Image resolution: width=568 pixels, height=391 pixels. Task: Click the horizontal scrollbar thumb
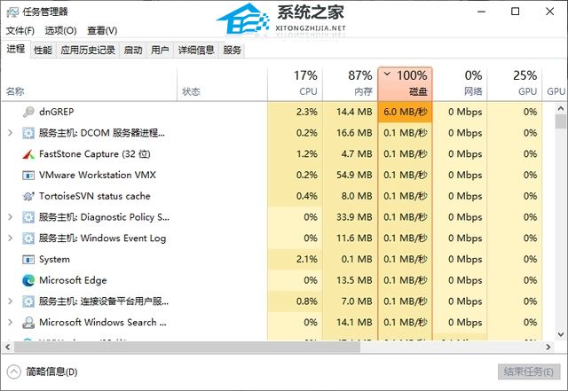[x=187, y=348]
